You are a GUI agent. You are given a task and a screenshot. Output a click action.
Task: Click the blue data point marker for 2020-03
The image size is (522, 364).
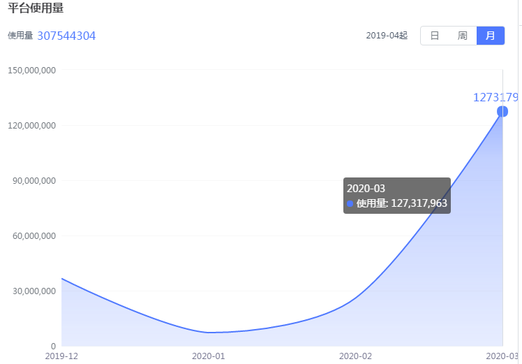(502, 112)
